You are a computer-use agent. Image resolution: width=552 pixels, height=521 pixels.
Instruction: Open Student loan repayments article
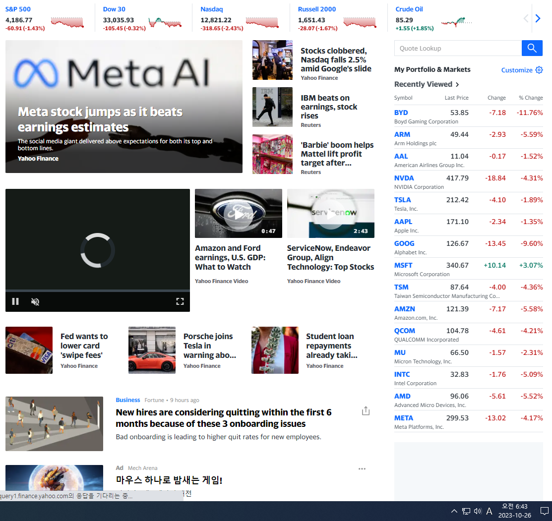332,346
